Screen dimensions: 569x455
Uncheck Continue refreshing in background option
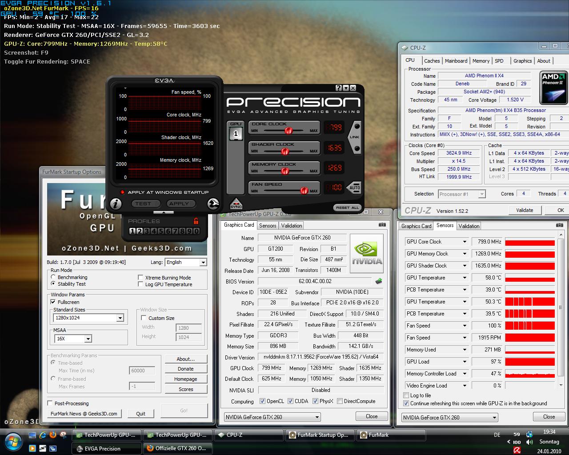pos(406,403)
